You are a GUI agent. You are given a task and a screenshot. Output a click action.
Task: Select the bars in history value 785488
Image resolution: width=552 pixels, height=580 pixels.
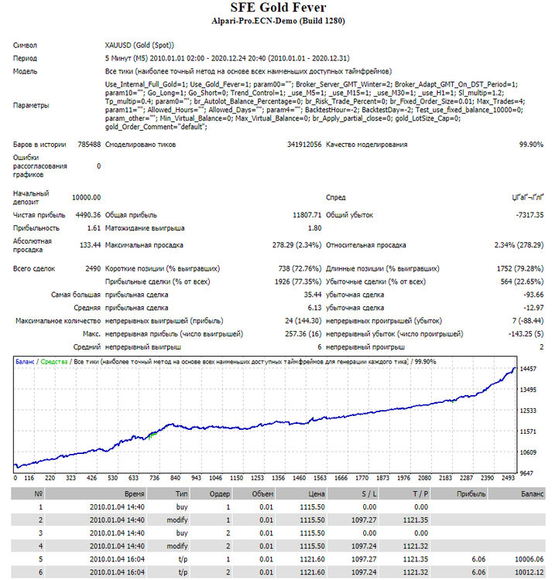[x=89, y=145]
